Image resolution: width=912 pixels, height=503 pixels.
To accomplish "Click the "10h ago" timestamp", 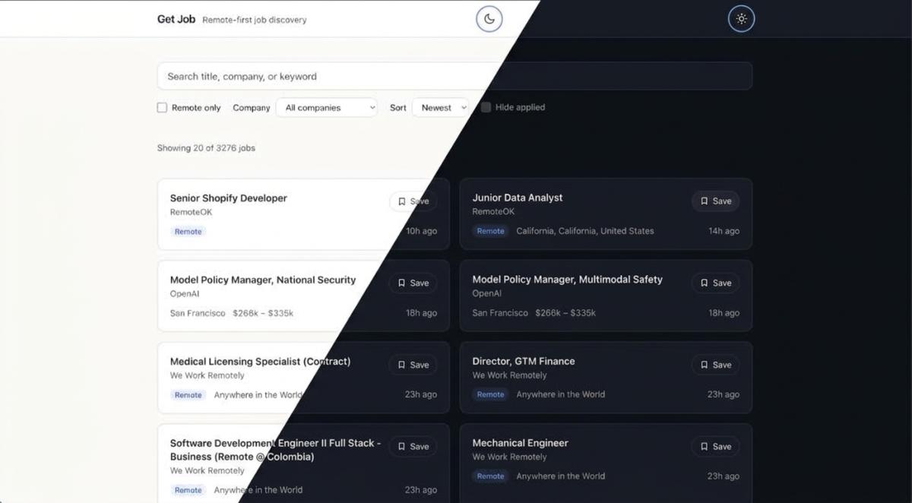I will 422,231.
